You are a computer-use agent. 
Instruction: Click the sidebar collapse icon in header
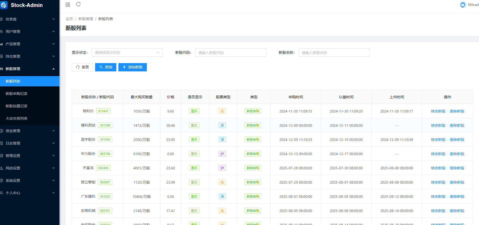click(x=68, y=5)
